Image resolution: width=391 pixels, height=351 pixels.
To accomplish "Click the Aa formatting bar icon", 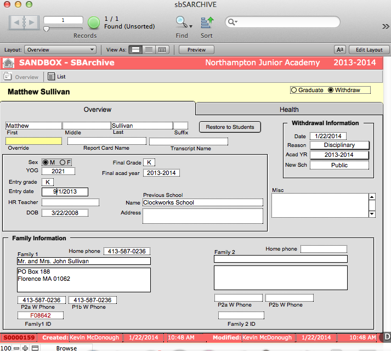I will pyautogui.click(x=340, y=49).
